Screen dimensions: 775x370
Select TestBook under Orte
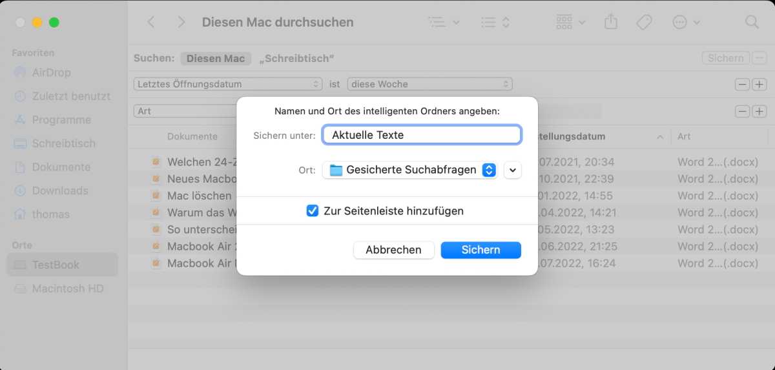coord(61,265)
